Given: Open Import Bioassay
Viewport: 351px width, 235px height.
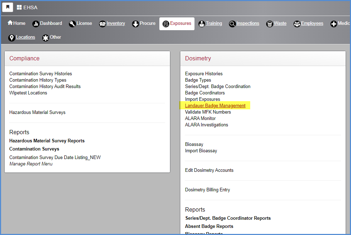Looking at the screenshot, I should click(x=201, y=151).
